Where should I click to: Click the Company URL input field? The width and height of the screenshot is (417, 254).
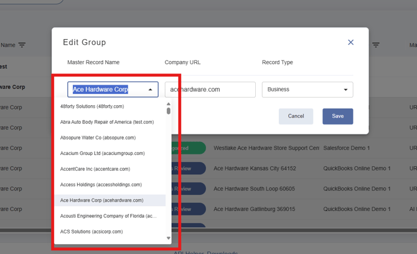(210, 90)
